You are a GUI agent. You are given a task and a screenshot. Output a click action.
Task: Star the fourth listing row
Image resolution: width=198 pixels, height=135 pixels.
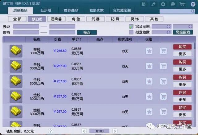pyautogui.click(x=149, y=96)
